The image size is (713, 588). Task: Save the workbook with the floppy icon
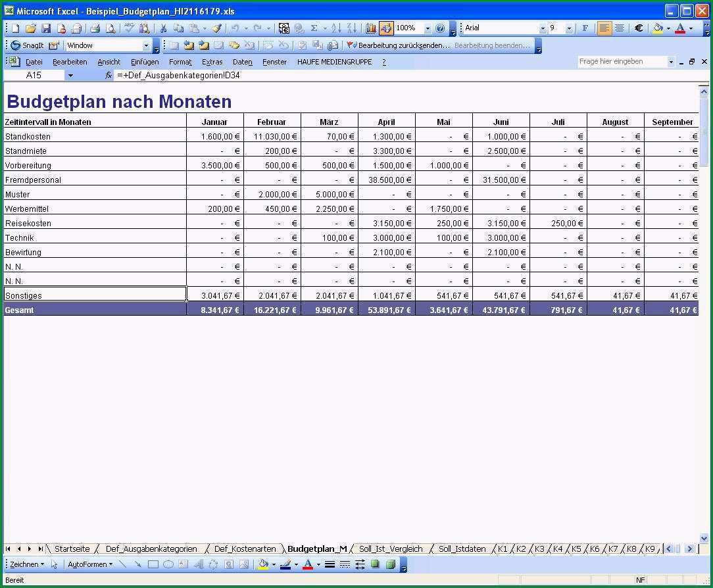click(46, 28)
